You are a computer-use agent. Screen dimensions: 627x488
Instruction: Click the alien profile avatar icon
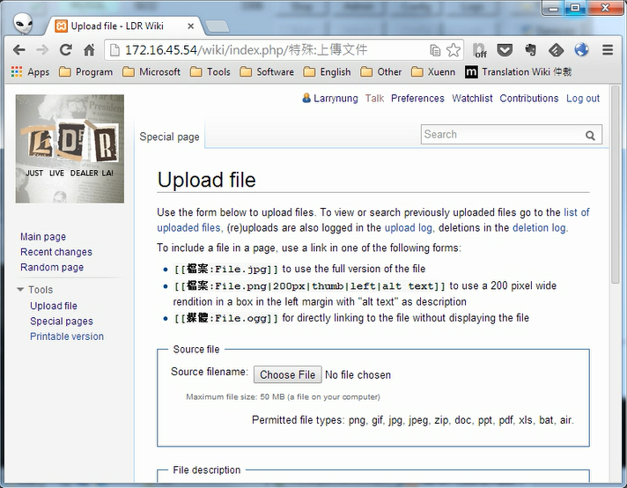pyautogui.click(x=23, y=23)
